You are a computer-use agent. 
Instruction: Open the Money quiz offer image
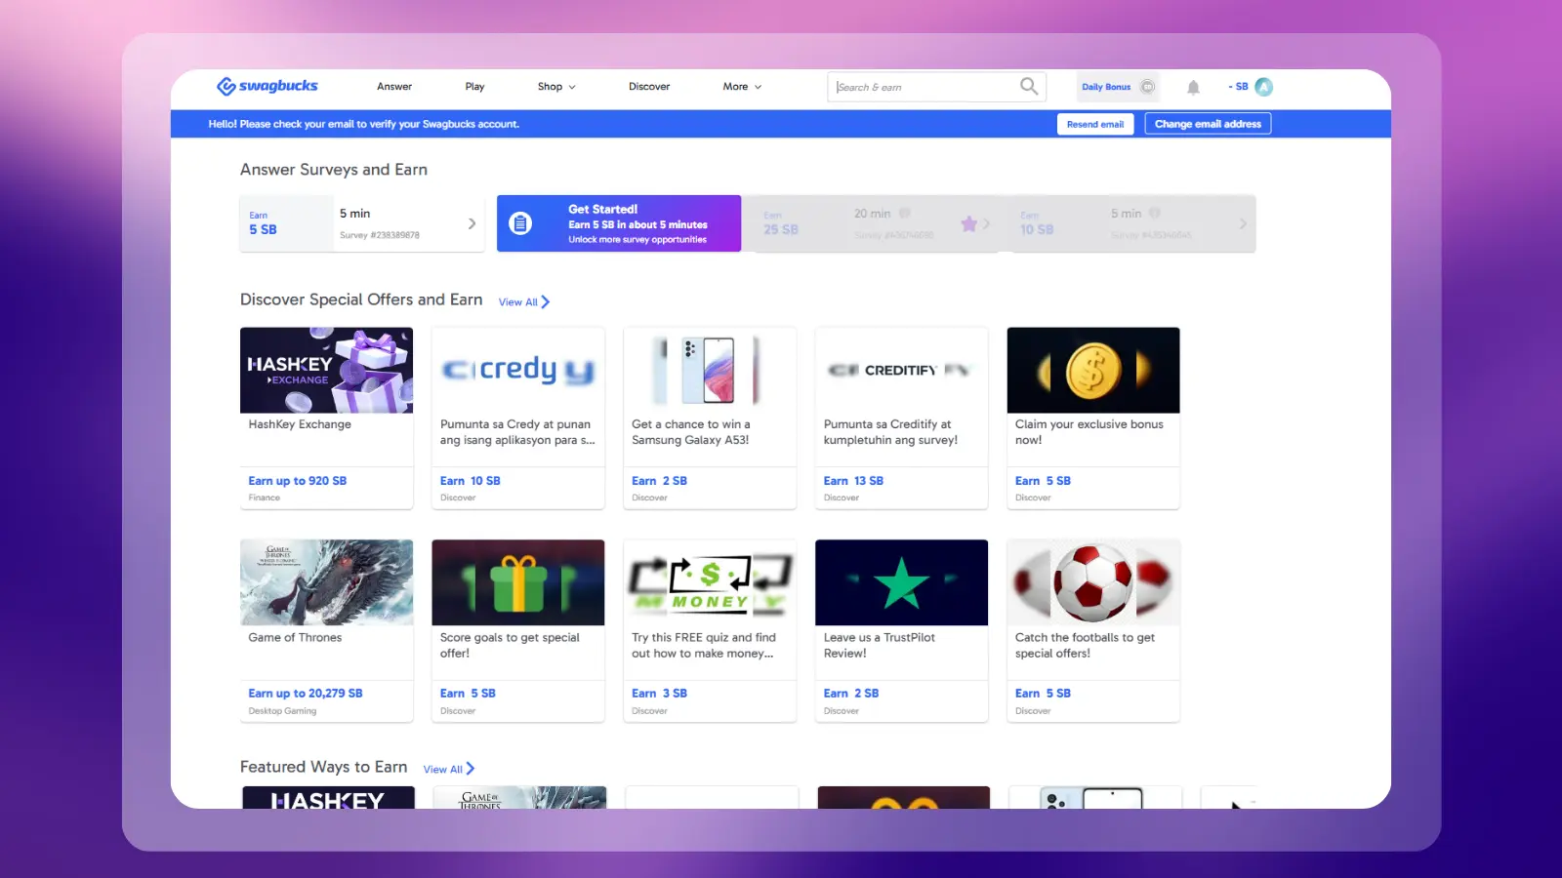[x=710, y=582]
